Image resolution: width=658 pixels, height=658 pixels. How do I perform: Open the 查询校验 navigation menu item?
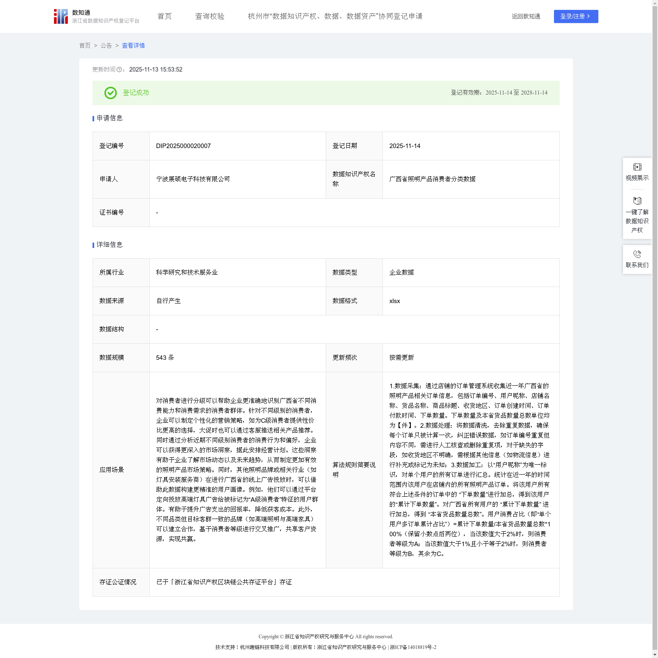click(210, 16)
